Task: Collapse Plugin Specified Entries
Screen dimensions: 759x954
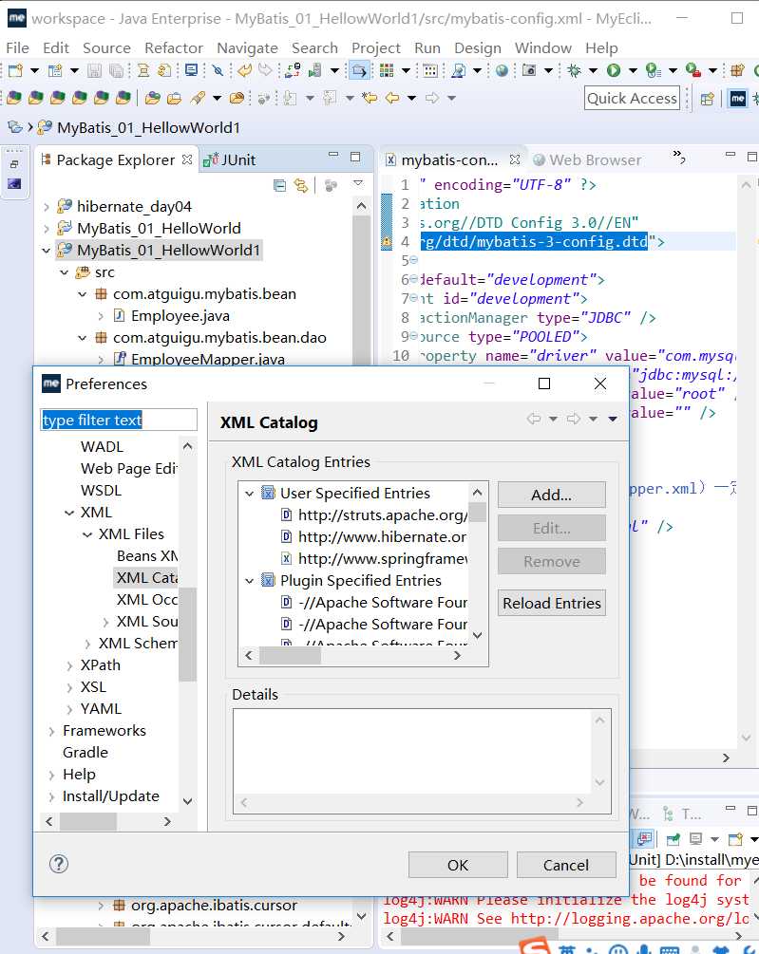Action: (x=249, y=581)
